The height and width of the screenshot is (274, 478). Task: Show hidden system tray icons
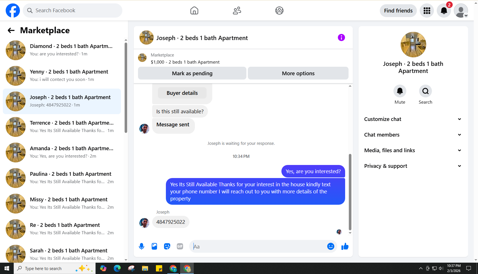[421, 268]
